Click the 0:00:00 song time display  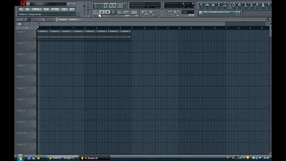pyautogui.click(x=109, y=5)
